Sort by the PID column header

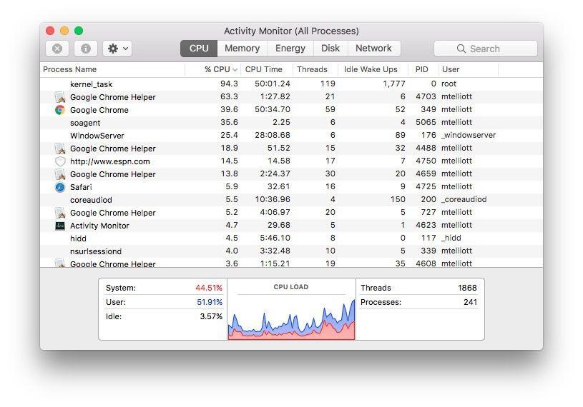[x=421, y=69]
